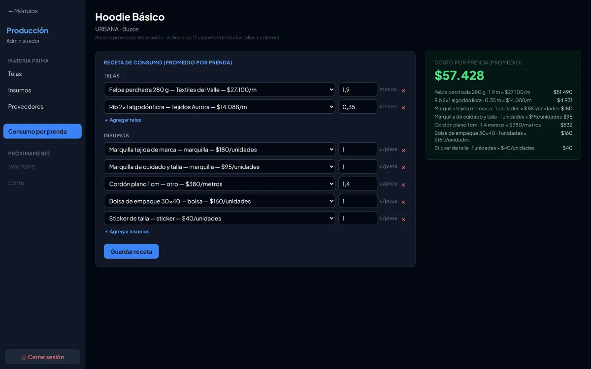
Task: Edit quantity for Marquilla tejida de marca
Action: (x=358, y=150)
